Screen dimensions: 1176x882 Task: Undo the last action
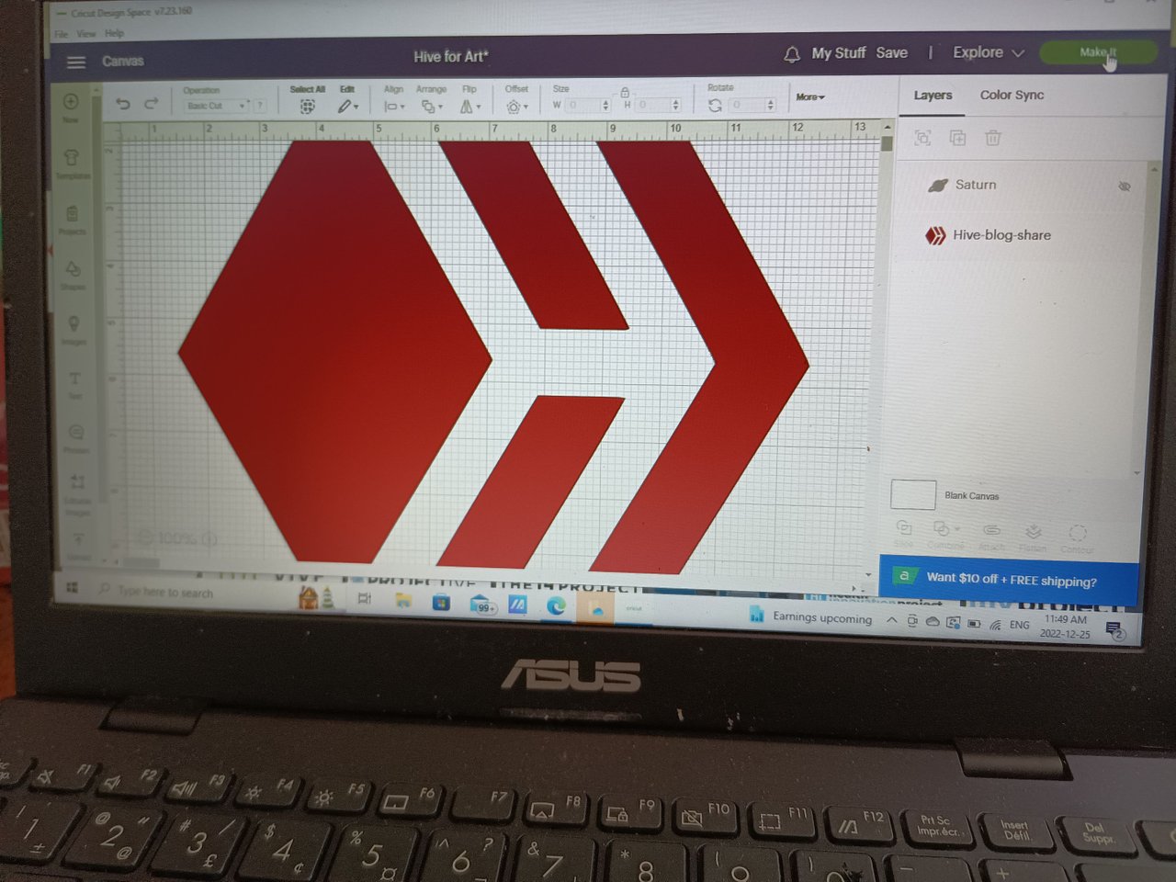pyautogui.click(x=123, y=104)
